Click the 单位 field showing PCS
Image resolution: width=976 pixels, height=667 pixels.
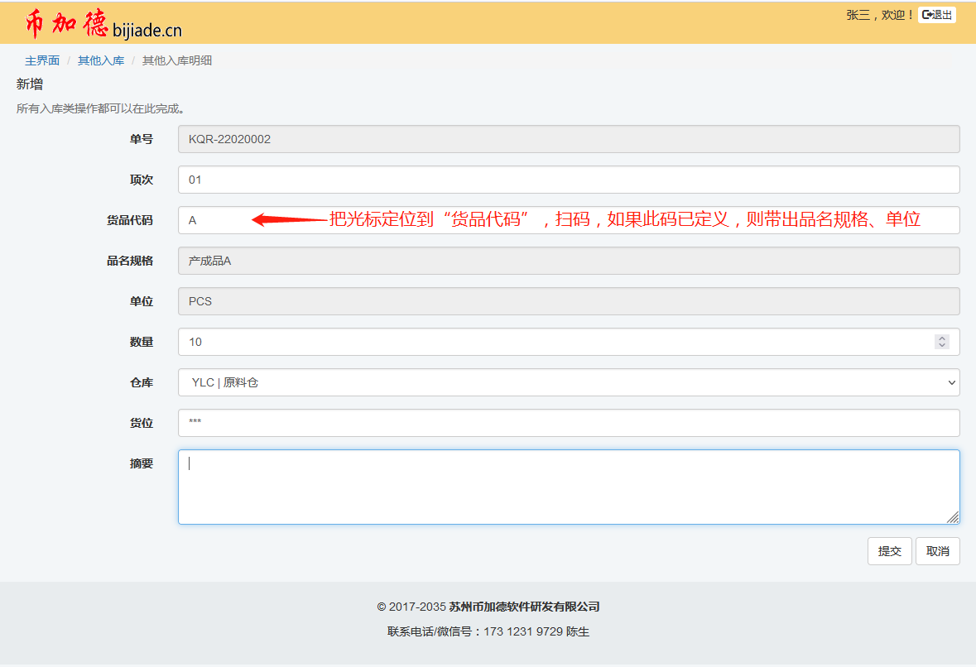click(x=568, y=301)
